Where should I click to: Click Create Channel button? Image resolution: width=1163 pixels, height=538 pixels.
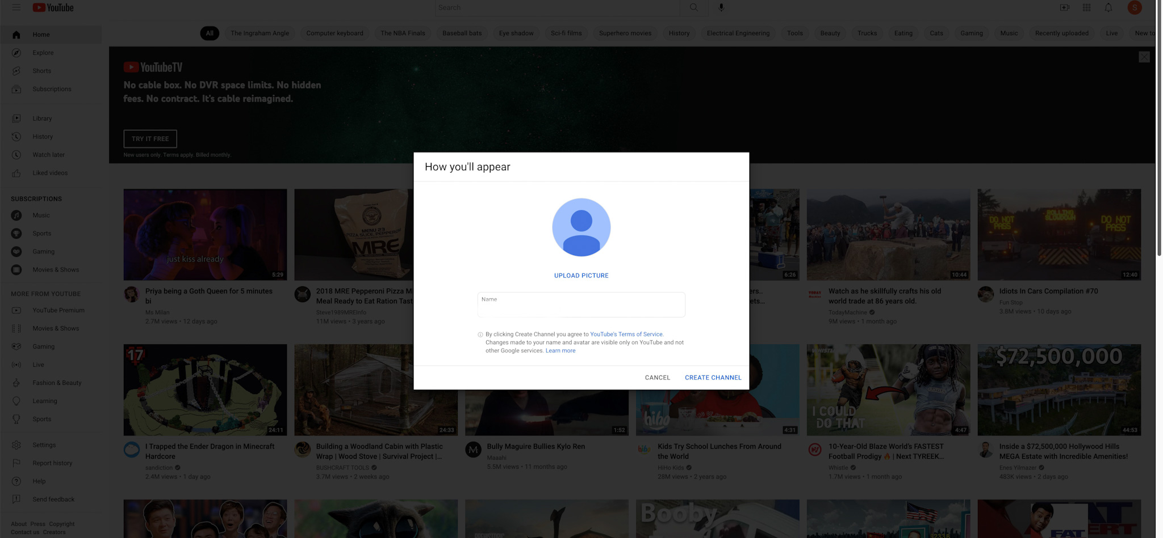click(x=713, y=378)
